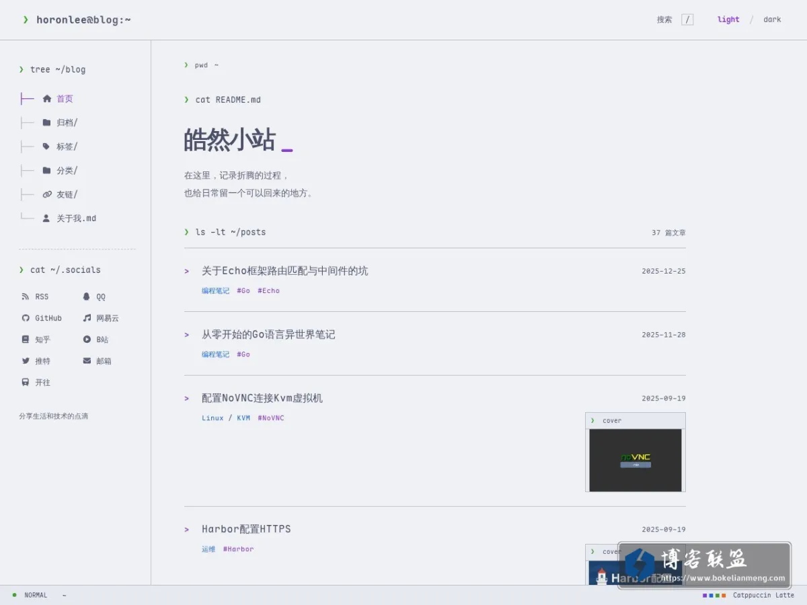Click the 网易云 music note icon
The width and height of the screenshot is (807, 605).
tap(87, 318)
